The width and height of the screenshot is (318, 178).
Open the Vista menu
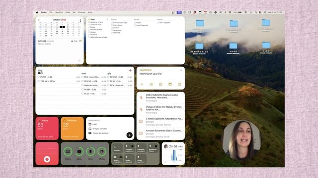click(x=68, y=12)
